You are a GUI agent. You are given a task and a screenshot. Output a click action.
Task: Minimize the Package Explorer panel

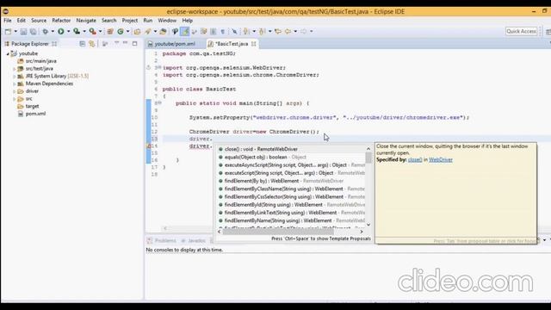point(125,44)
